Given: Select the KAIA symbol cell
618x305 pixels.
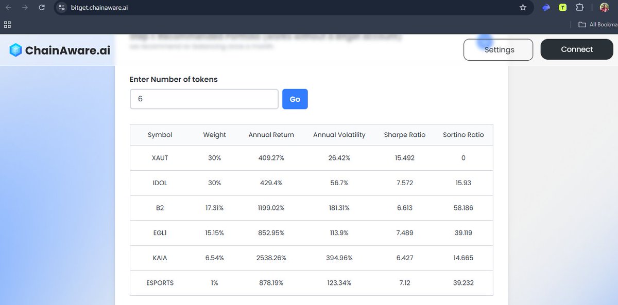Looking at the screenshot, I should 160,258.
